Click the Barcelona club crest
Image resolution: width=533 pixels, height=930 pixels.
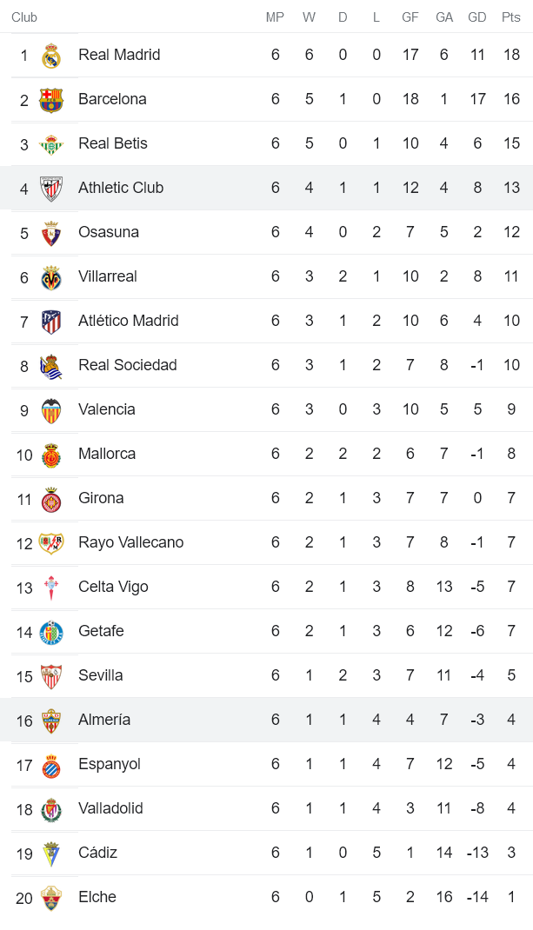(51, 100)
